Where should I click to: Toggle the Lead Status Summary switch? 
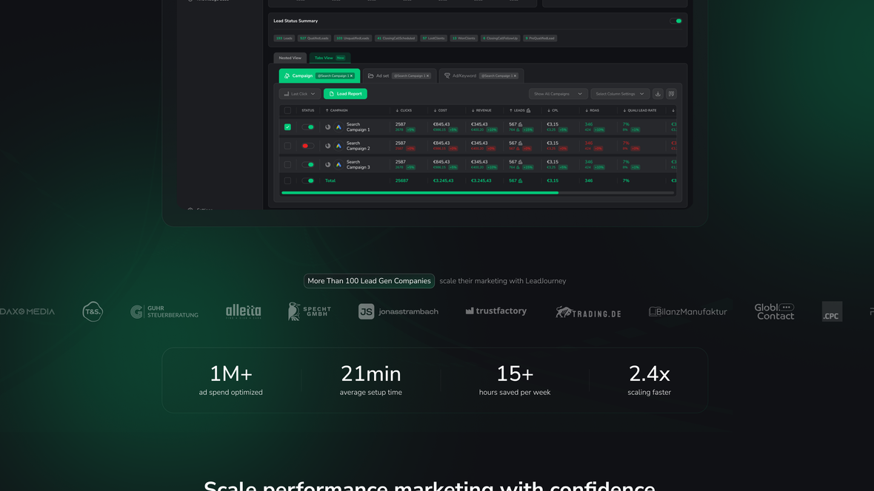pos(675,21)
